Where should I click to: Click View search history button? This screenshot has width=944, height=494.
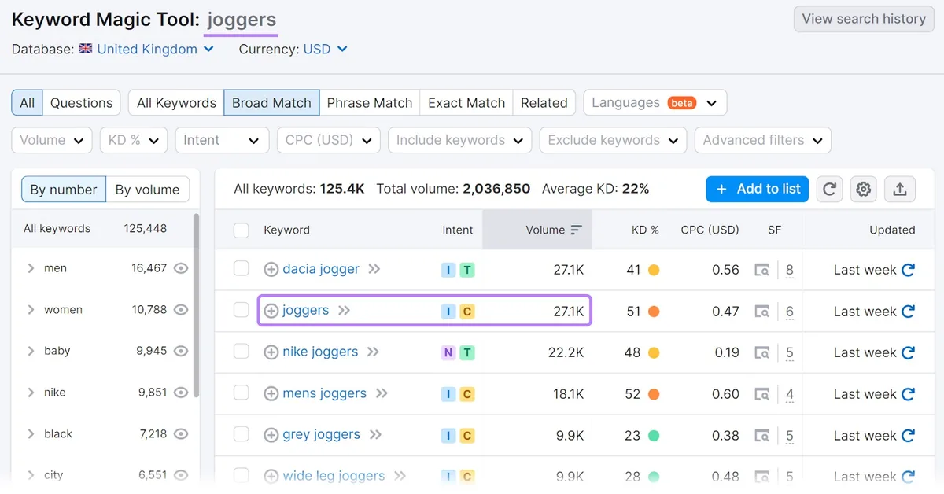click(864, 19)
